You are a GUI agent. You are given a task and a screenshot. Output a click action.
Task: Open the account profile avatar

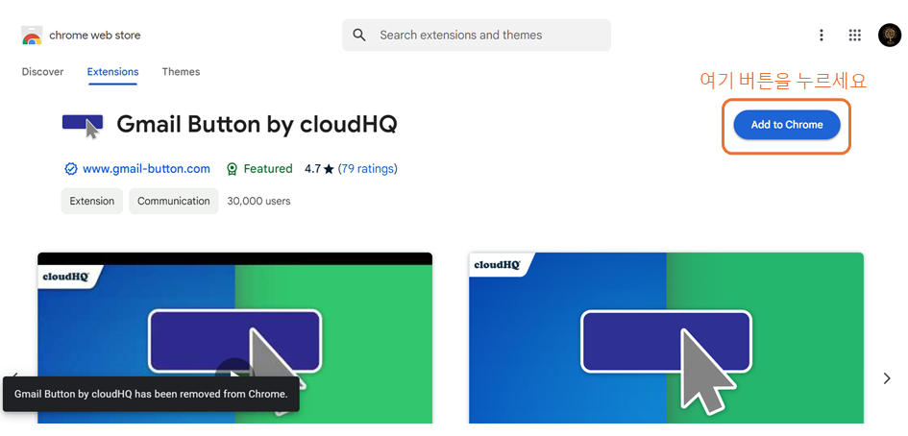point(890,36)
